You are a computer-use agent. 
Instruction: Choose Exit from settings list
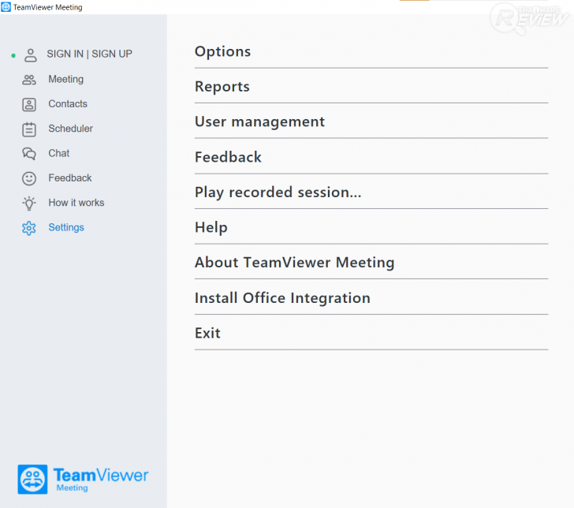pos(371,333)
